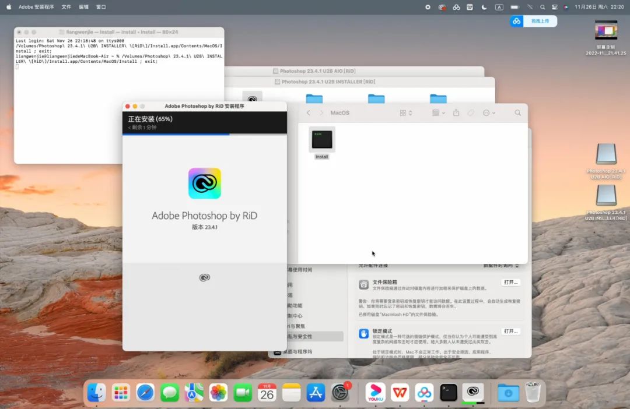
Task: Open the Downloads folder in the Dock
Action: pos(508,392)
